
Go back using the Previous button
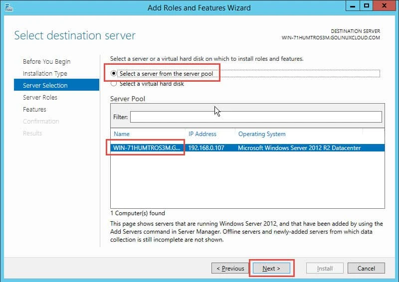[230, 268]
